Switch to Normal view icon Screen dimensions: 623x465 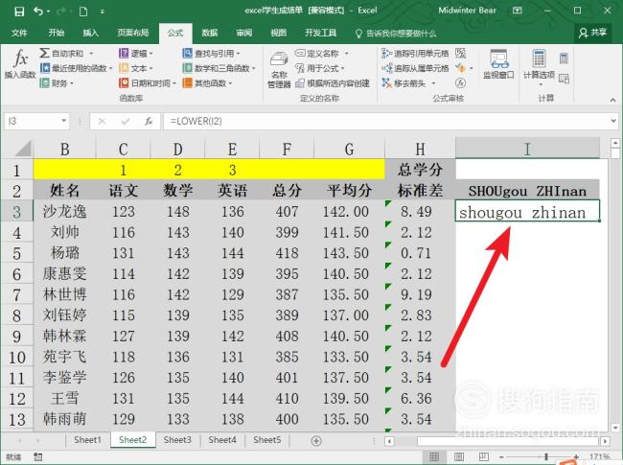(434, 457)
